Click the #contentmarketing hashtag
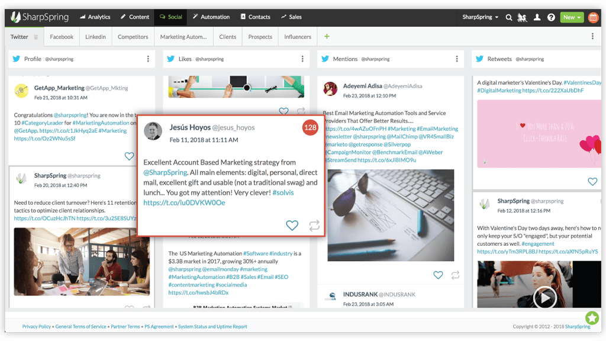606x341 pixels. [x=191, y=285]
